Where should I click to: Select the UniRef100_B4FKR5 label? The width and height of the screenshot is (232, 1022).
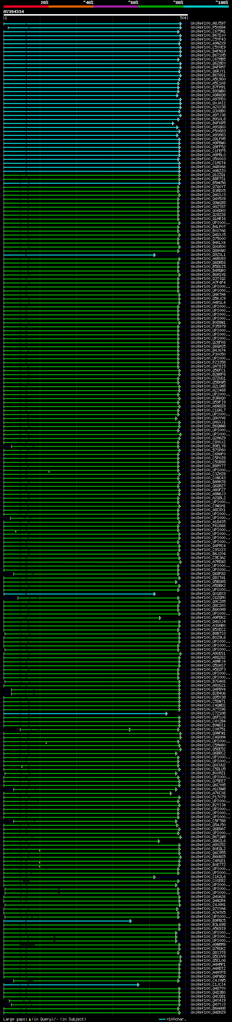208,123
